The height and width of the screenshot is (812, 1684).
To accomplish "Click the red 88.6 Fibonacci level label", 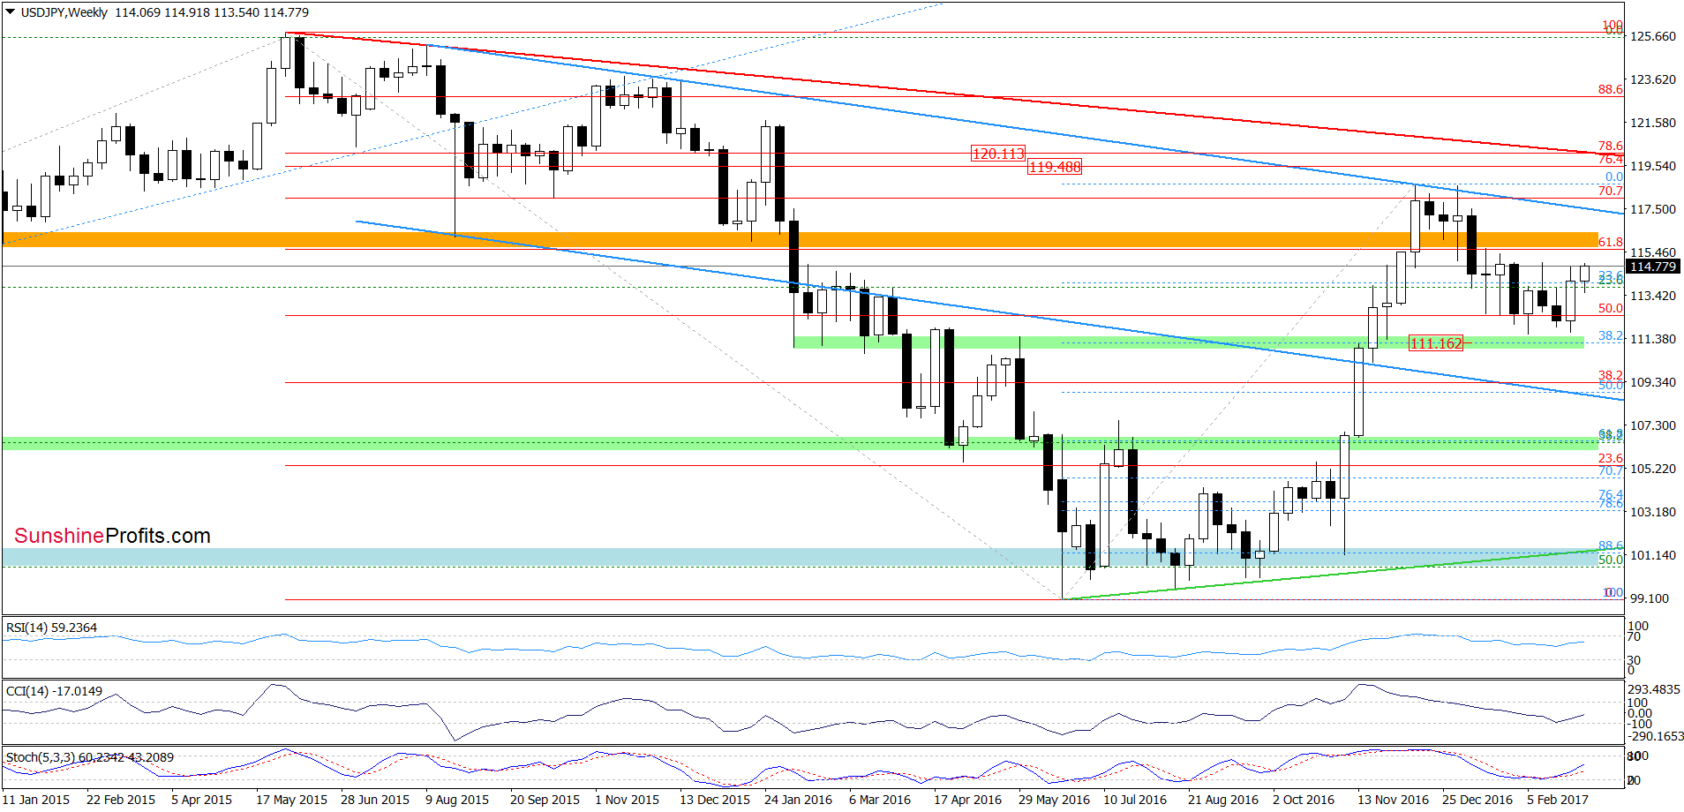I will coord(1611,89).
